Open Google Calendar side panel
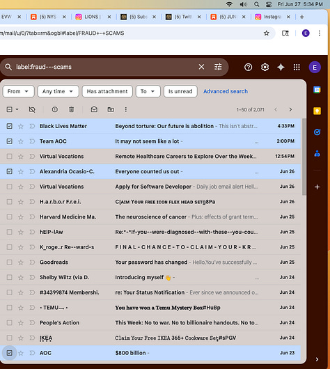This screenshot has width=330, height=369. [317, 90]
